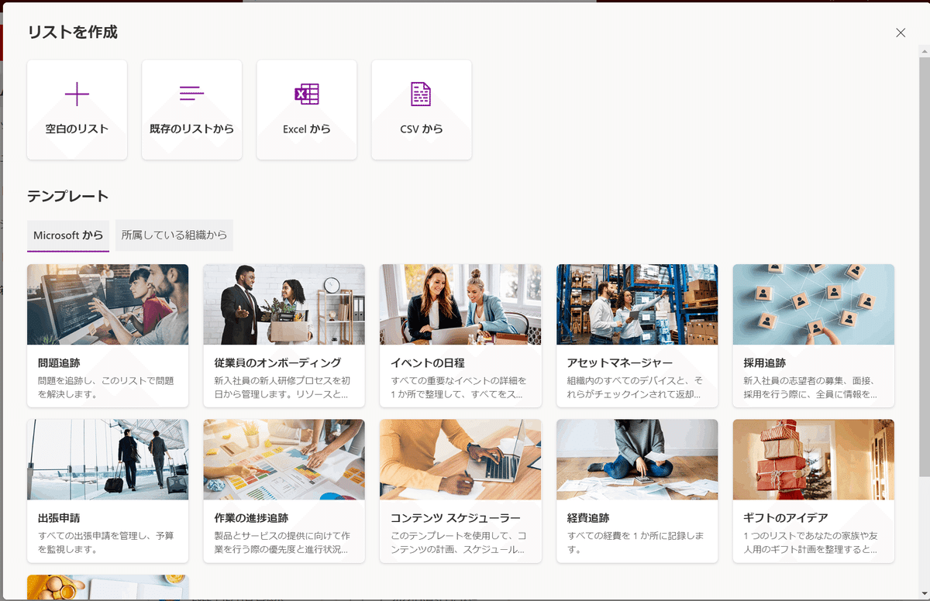Click the CSV file icon
This screenshot has height=601, width=930.
421,94
